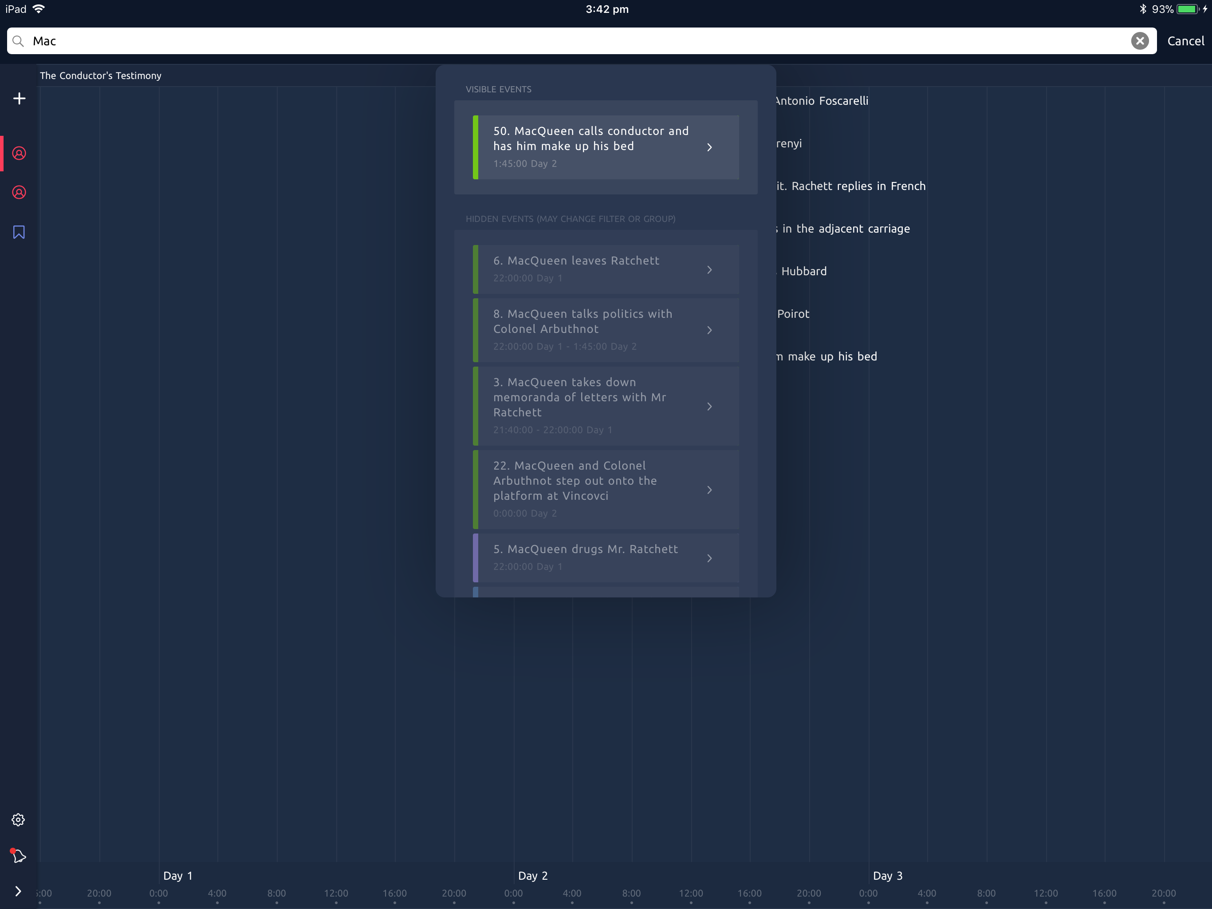This screenshot has height=909, width=1212.
Task: Click HIDDEN EVENTS section header
Action: (571, 219)
